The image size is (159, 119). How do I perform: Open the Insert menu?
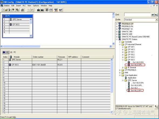18,6
